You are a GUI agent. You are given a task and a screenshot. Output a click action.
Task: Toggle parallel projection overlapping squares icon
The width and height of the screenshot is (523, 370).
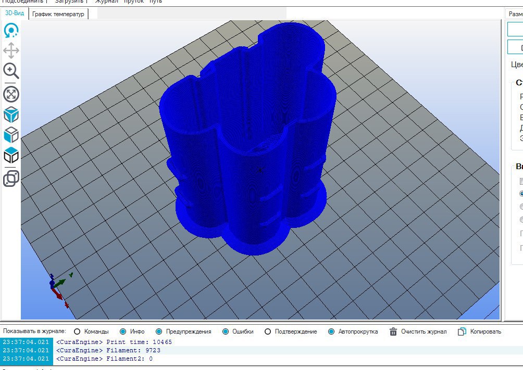click(11, 178)
